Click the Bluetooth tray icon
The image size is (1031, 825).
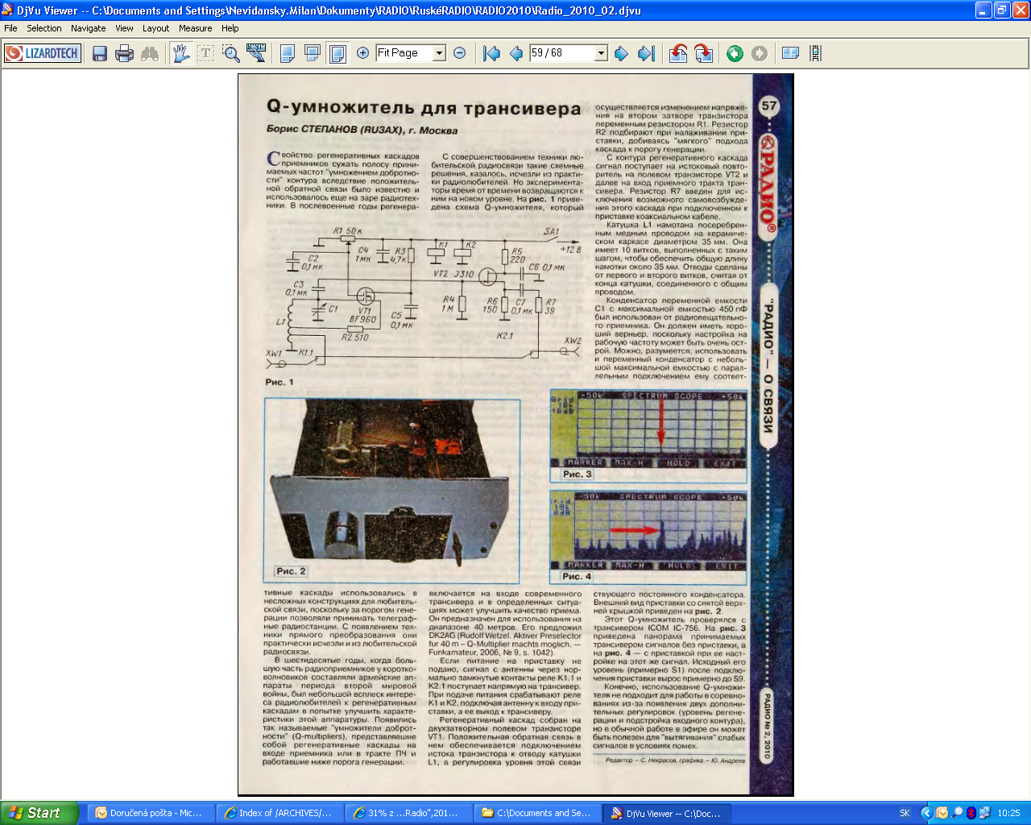click(x=971, y=813)
